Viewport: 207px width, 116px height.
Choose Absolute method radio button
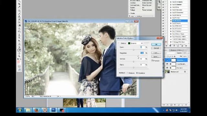click(x=137, y=73)
